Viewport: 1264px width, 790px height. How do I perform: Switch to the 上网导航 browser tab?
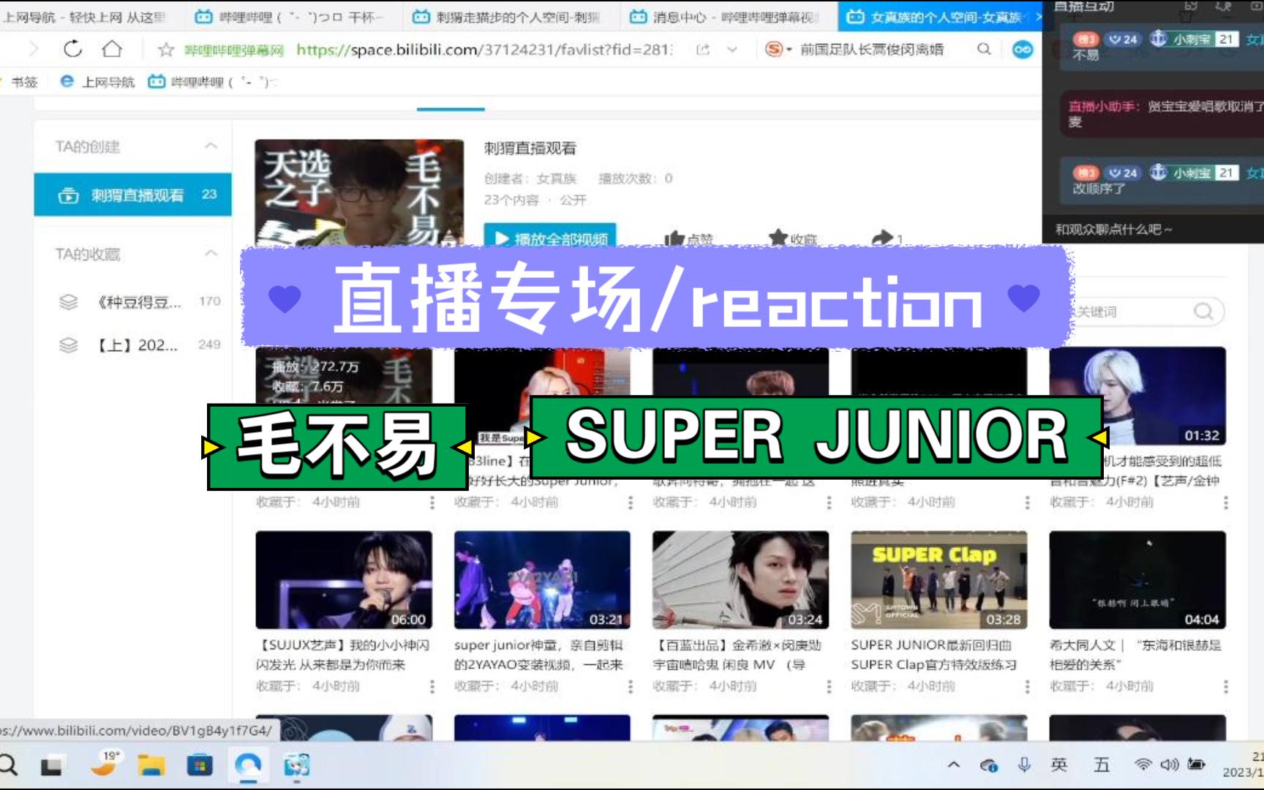coord(84,16)
